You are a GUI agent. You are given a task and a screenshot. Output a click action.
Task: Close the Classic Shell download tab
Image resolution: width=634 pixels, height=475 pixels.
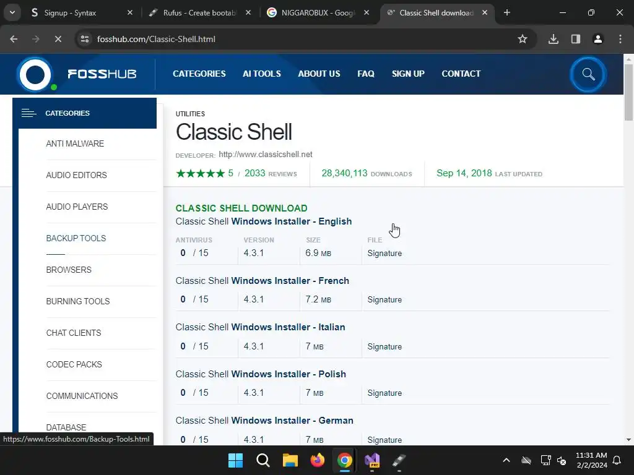(485, 12)
